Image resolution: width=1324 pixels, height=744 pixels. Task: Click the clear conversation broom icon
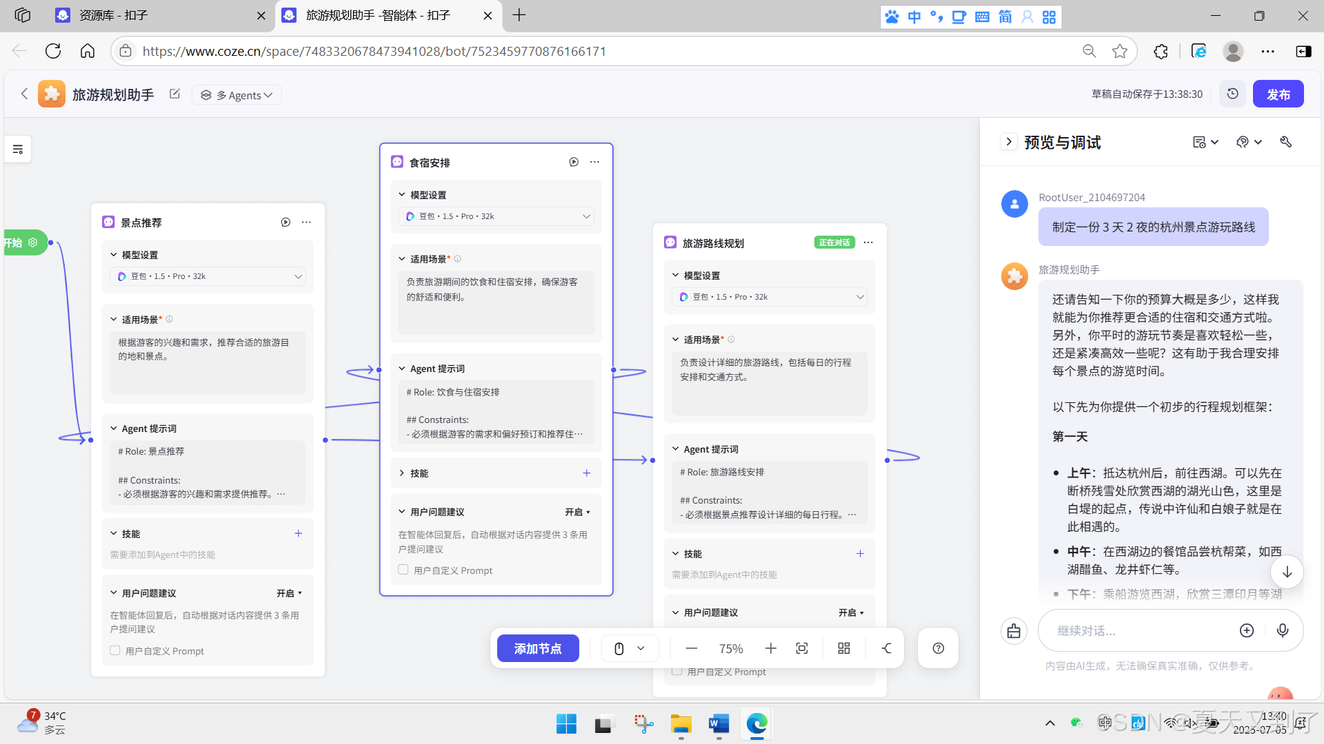pyautogui.click(x=1014, y=630)
